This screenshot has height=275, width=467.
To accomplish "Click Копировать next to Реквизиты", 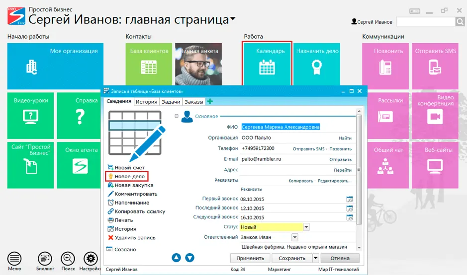I will tap(300, 181).
